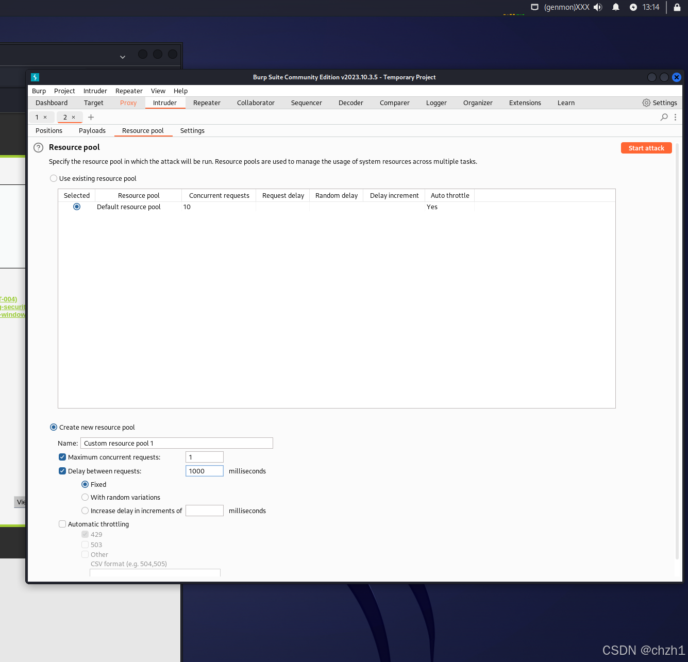Select Create new resource pool

coord(54,428)
